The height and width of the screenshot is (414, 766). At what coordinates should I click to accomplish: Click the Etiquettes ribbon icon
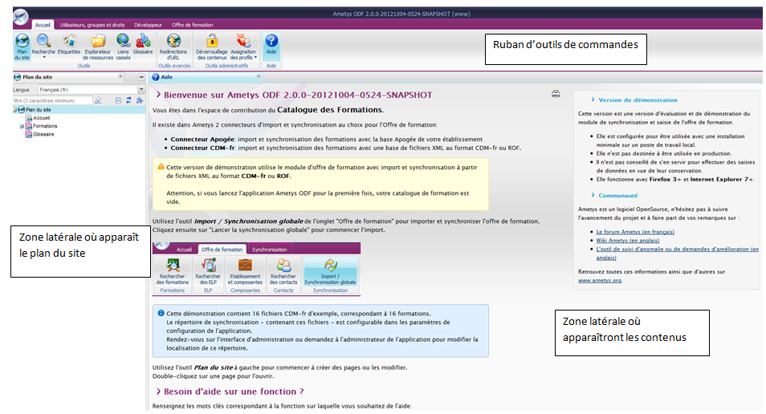pyautogui.click(x=69, y=45)
